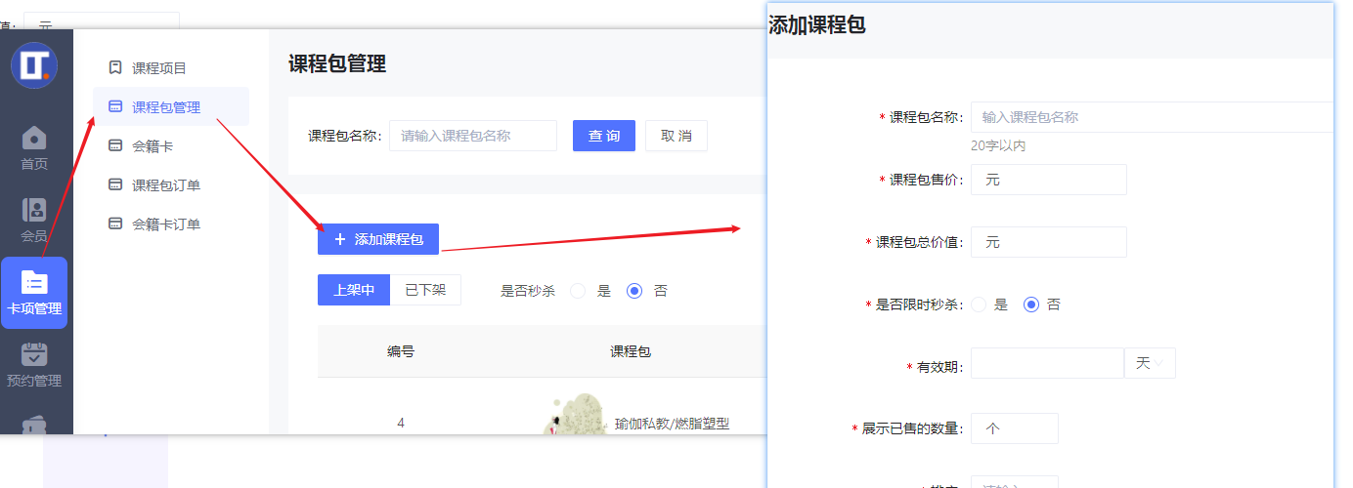The height and width of the screenshot is (488, 1353).
Task: Click the card icon beside 课程包管理
Action: point(115,106)
